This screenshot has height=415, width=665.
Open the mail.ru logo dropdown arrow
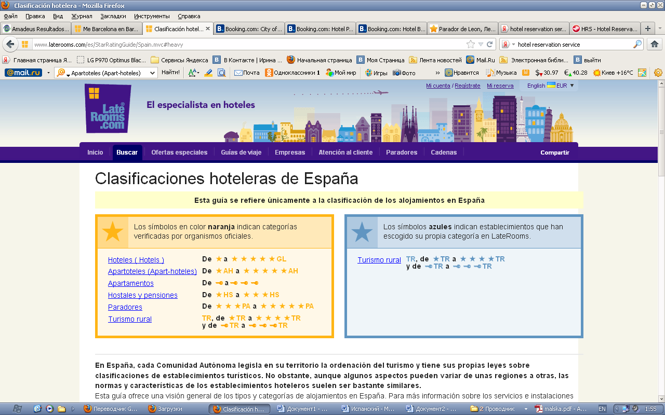click(x=48, y=73)
